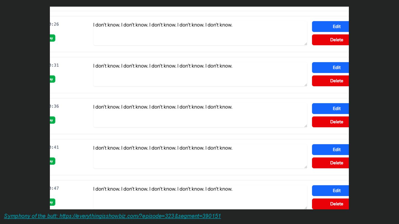This screenshot has height=224, width=399.
Task: Click resize handle of 0:47 text box
Action: coord(306,208)
